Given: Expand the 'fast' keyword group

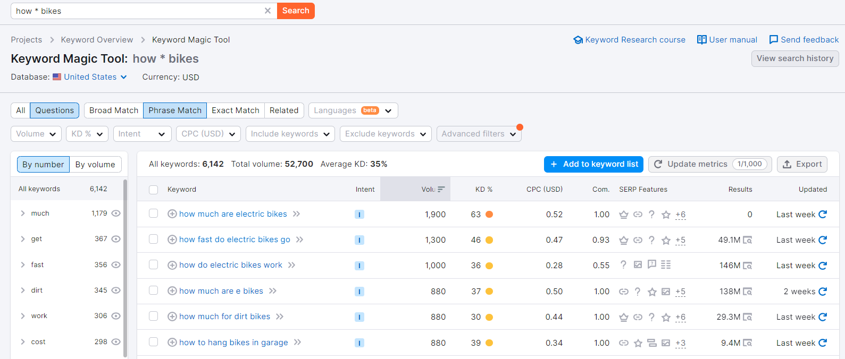Looking at the screenshot, I should (23, 264).
